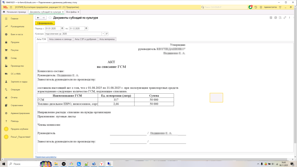This screenshot has height=167, width=297.
Task: Open the Справочники section
Action: pyautogui.click(x=17, y=105)
